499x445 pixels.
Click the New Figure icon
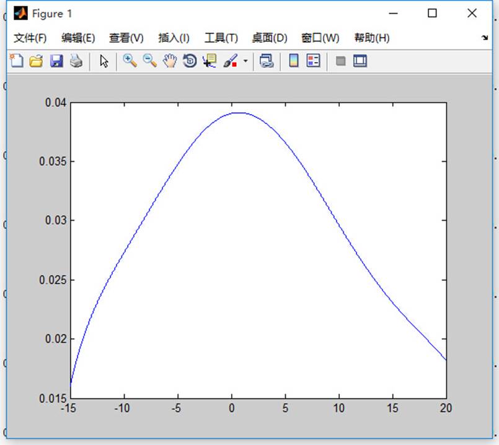tap(16, 61)
